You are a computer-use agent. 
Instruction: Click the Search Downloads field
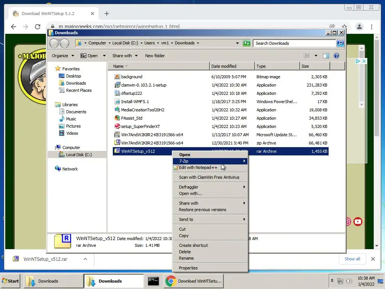294,43
